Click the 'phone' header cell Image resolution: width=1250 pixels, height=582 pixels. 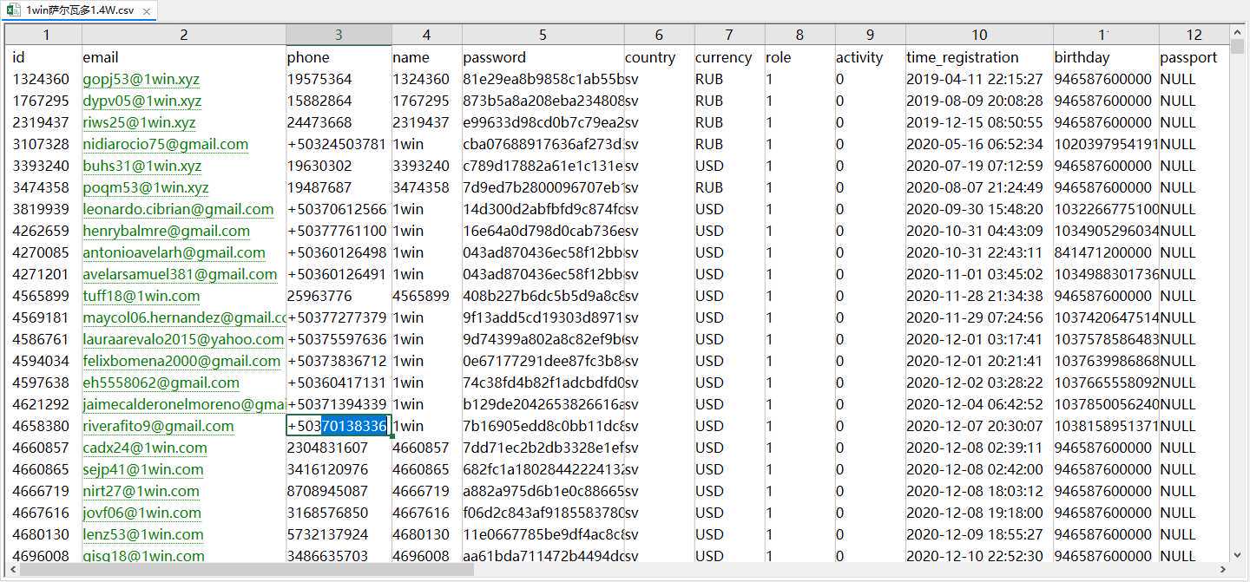pos(339,57)
